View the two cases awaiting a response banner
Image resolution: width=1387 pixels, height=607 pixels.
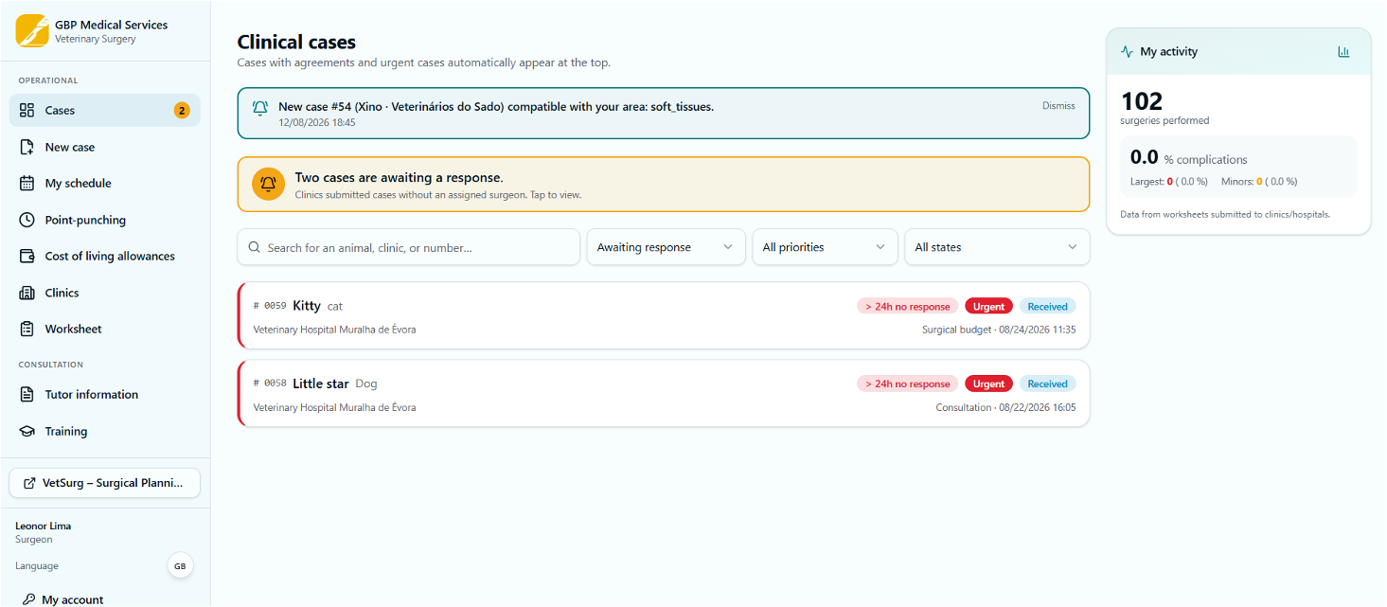coord(663,184)
